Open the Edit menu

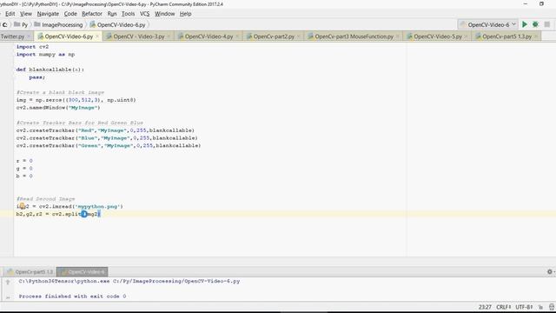(x=10, y=14)
